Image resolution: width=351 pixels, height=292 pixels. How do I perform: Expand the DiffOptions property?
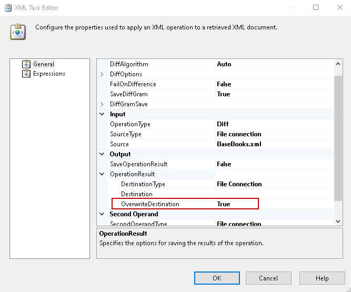(102, 74)
